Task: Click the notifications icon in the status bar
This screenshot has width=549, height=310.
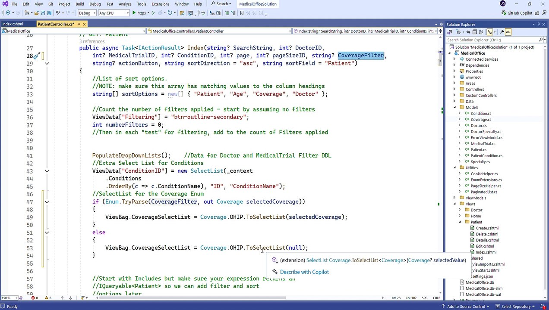Action: (x=544, y=306)
